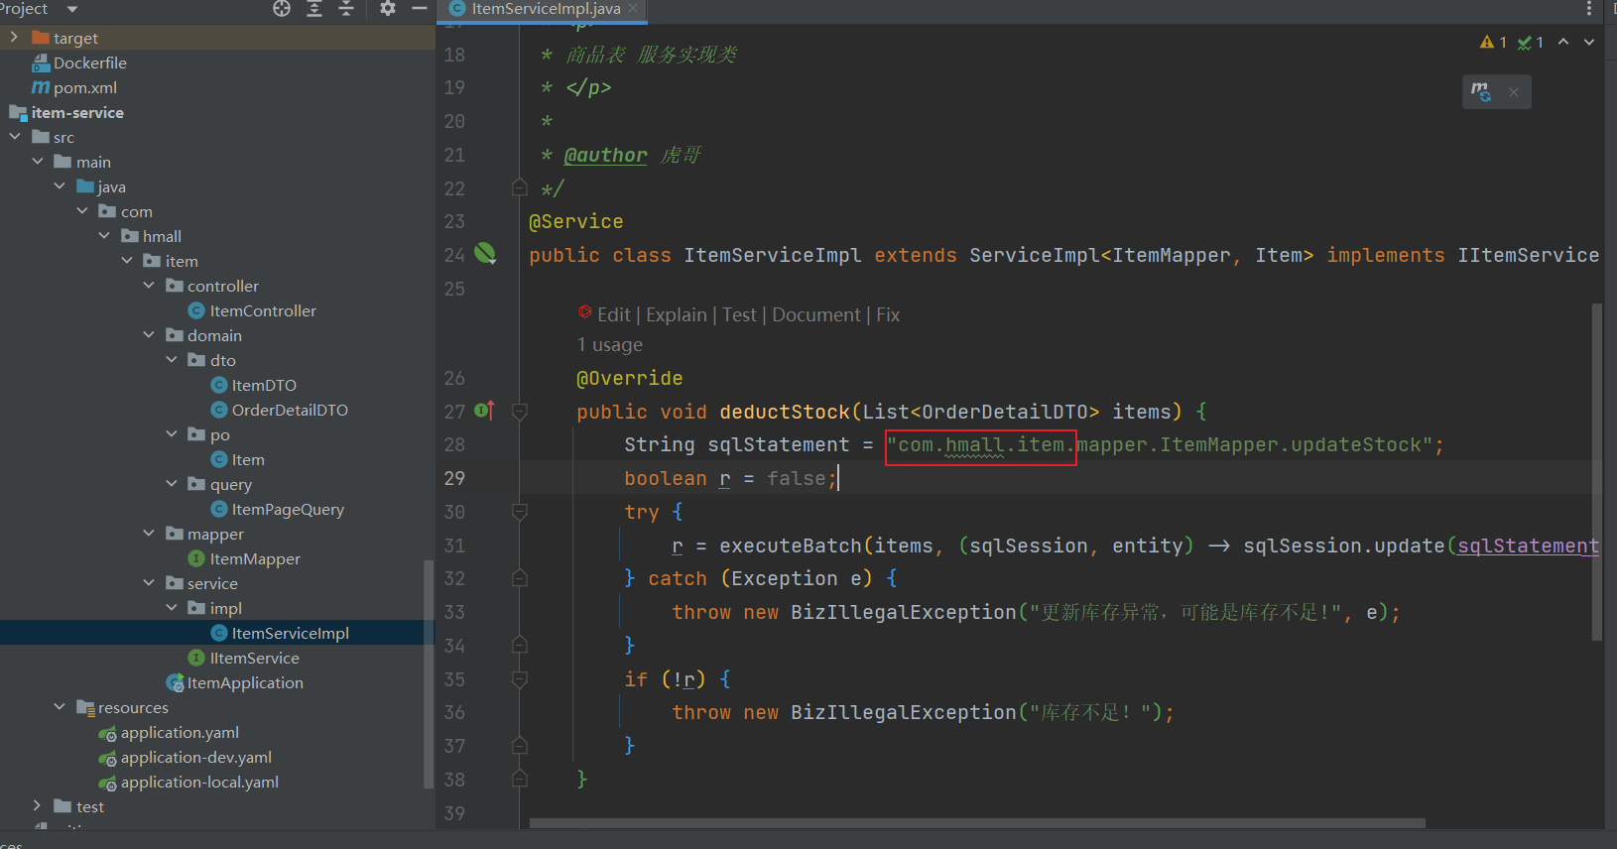The image size is (1617, 849).
Task: Expand the test folder
Action: 37,806
